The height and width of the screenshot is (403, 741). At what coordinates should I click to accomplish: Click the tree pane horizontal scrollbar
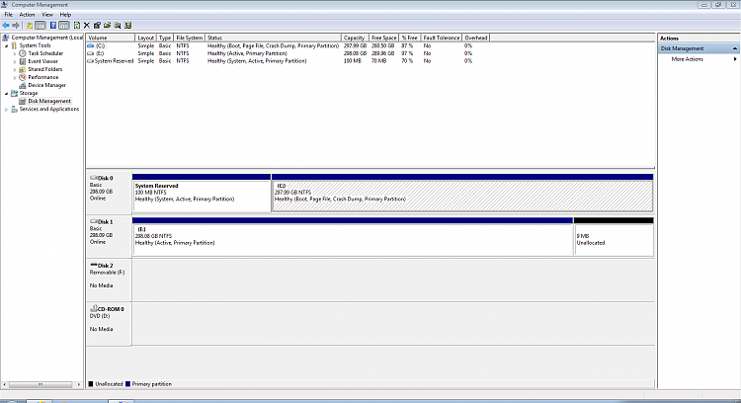pos(41,384)
